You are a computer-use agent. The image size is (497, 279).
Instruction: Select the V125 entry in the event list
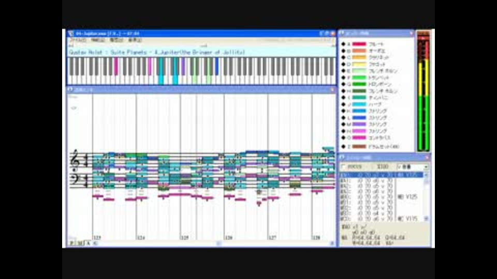[407, 197]
